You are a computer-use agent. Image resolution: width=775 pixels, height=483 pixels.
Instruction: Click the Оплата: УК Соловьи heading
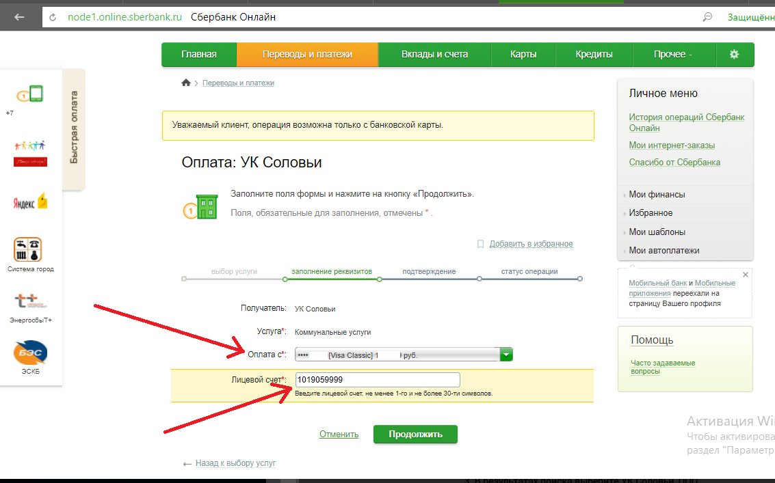pyautogui.click(x=252, y=163)
